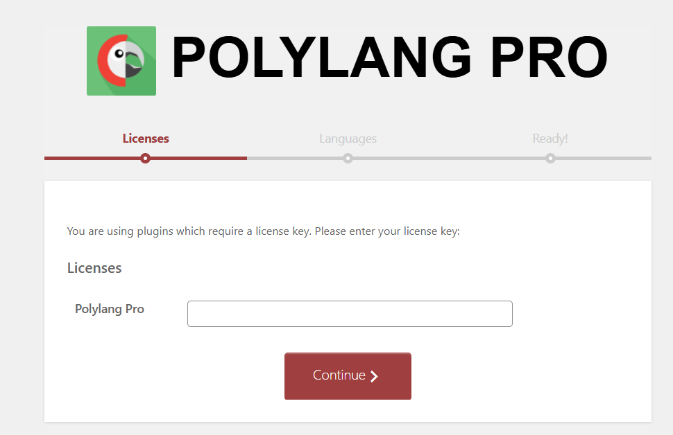Select the Ready! step label
673x435 pixels.
click(550, 139)
